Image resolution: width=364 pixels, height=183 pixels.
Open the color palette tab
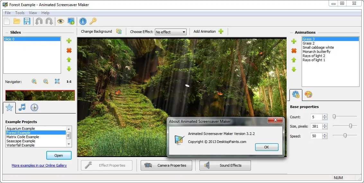click(x=308, y=95)
